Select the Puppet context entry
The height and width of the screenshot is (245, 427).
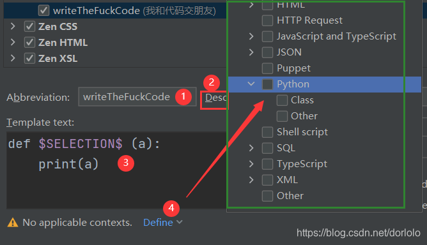293,68
